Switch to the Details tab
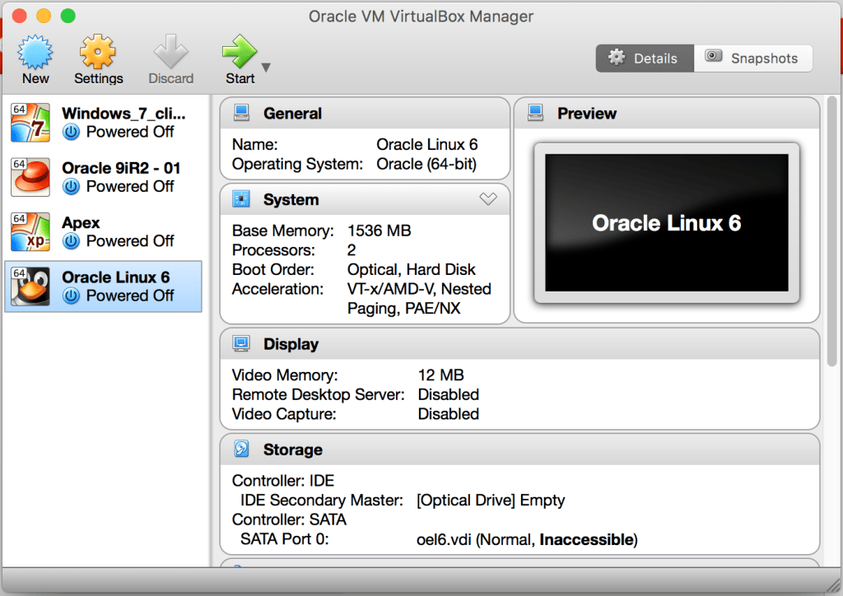 tap(645, 58)
